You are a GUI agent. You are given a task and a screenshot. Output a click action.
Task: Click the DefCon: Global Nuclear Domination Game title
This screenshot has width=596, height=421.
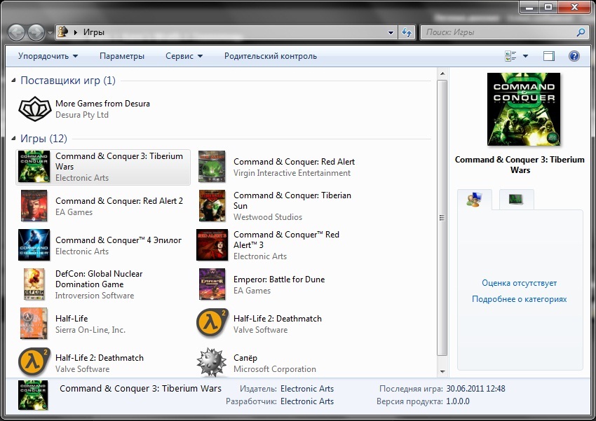click(x=99, y=279)
